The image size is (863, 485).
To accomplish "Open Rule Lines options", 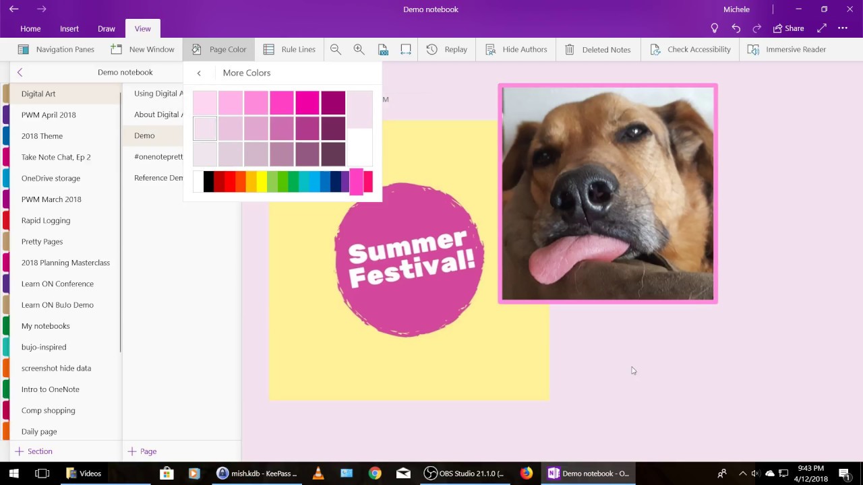I will [x=289, y=49].
